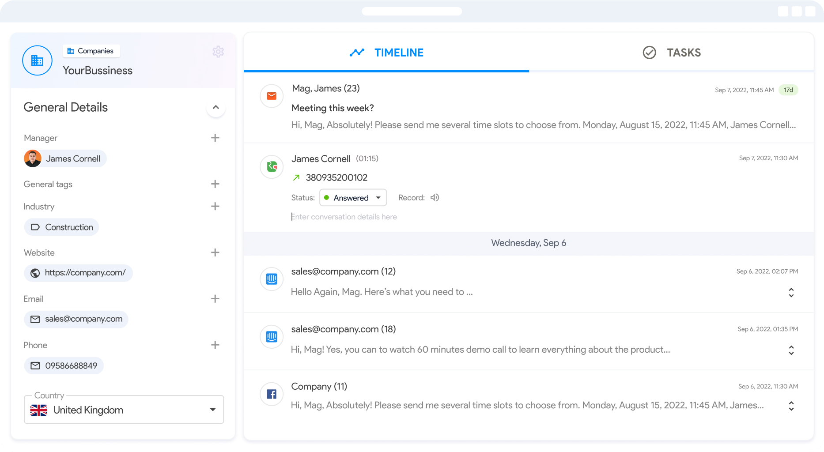824x452 pixels.
Task: Expand the Company (11) Facebook message
Action: point(791,406)
